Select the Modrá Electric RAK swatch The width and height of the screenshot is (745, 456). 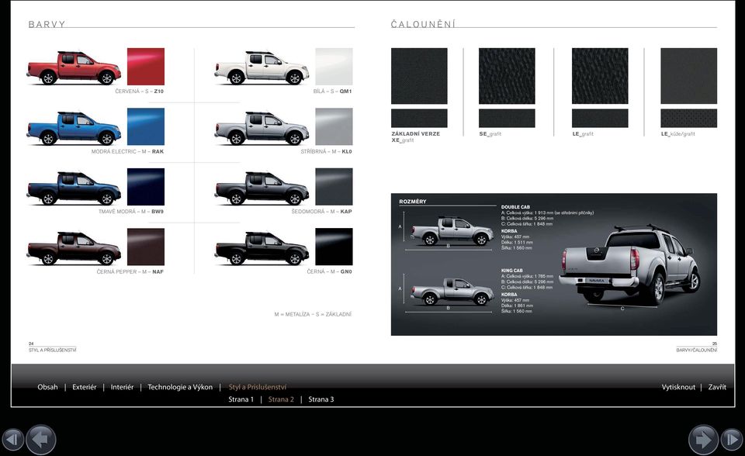pyautogui.click(x=146, y=126)
